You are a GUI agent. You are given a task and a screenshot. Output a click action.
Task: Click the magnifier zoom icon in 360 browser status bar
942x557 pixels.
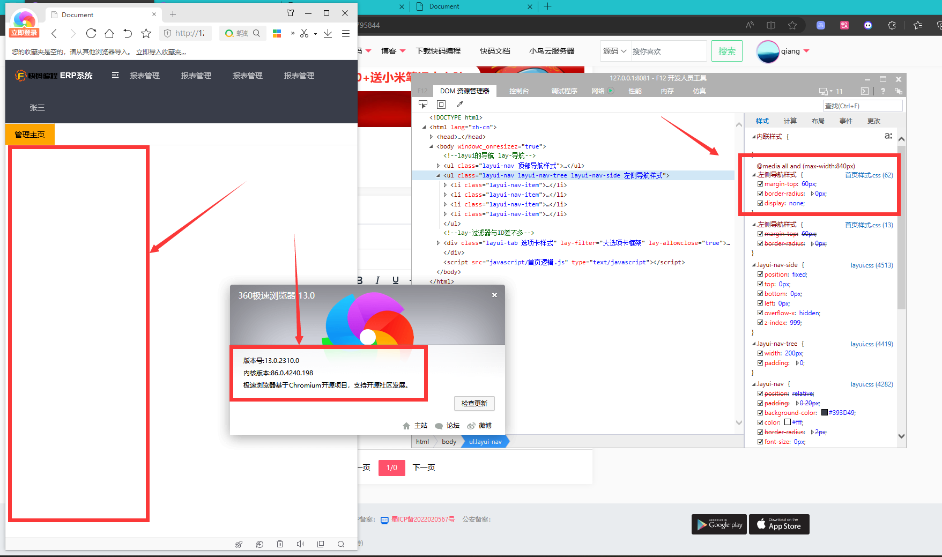pyautogui.click(x=341, y=544)
